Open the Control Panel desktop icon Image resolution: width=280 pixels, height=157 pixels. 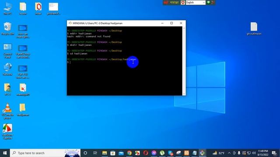pos(7,51)
